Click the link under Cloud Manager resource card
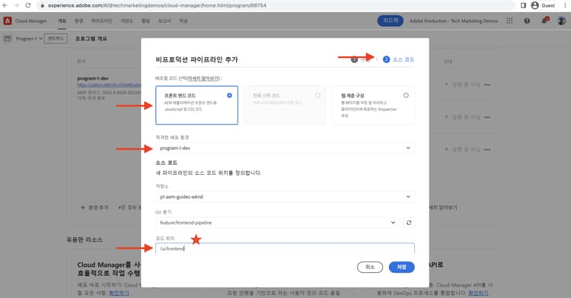The width and height of the screenshot is (571, 298). tap(119, 293)
